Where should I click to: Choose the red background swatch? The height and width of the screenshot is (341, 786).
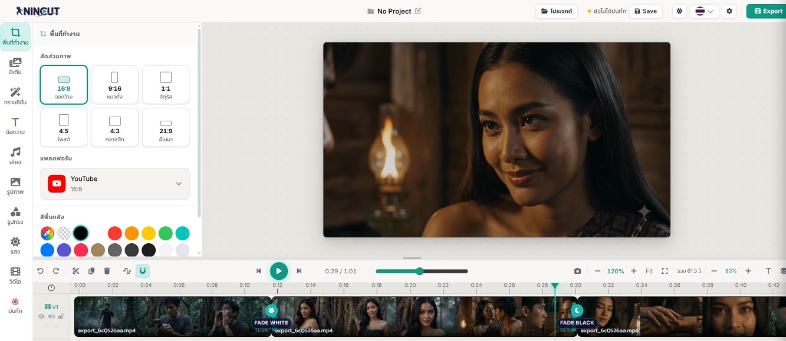click(114, 233)
